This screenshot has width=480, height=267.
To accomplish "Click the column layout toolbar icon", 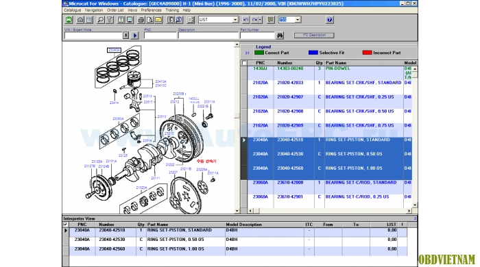I will [x=191, y=20].
